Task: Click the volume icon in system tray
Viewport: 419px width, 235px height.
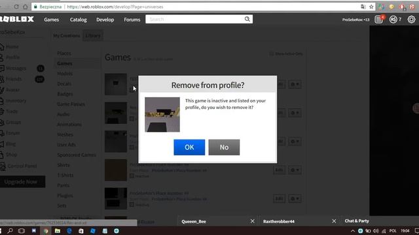Action: pyautogui.click(x=376, y=230)
